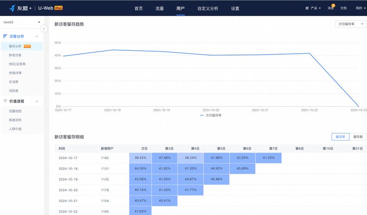Viewport: 367px width, 215px height.
Task: Click the 41.20% cell in 第7日 column
Action: pyautogui.click(x=268, y=158)
